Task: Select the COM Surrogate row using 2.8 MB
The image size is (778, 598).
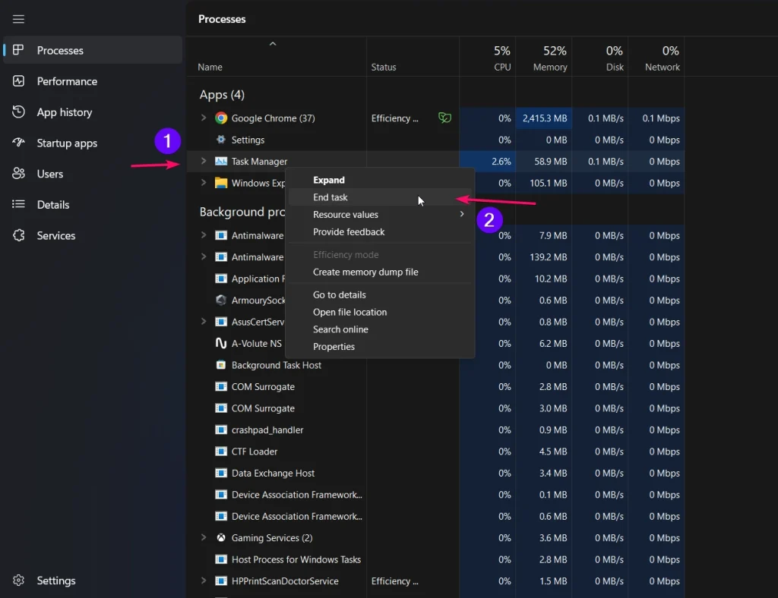Action: coord(435,386)
